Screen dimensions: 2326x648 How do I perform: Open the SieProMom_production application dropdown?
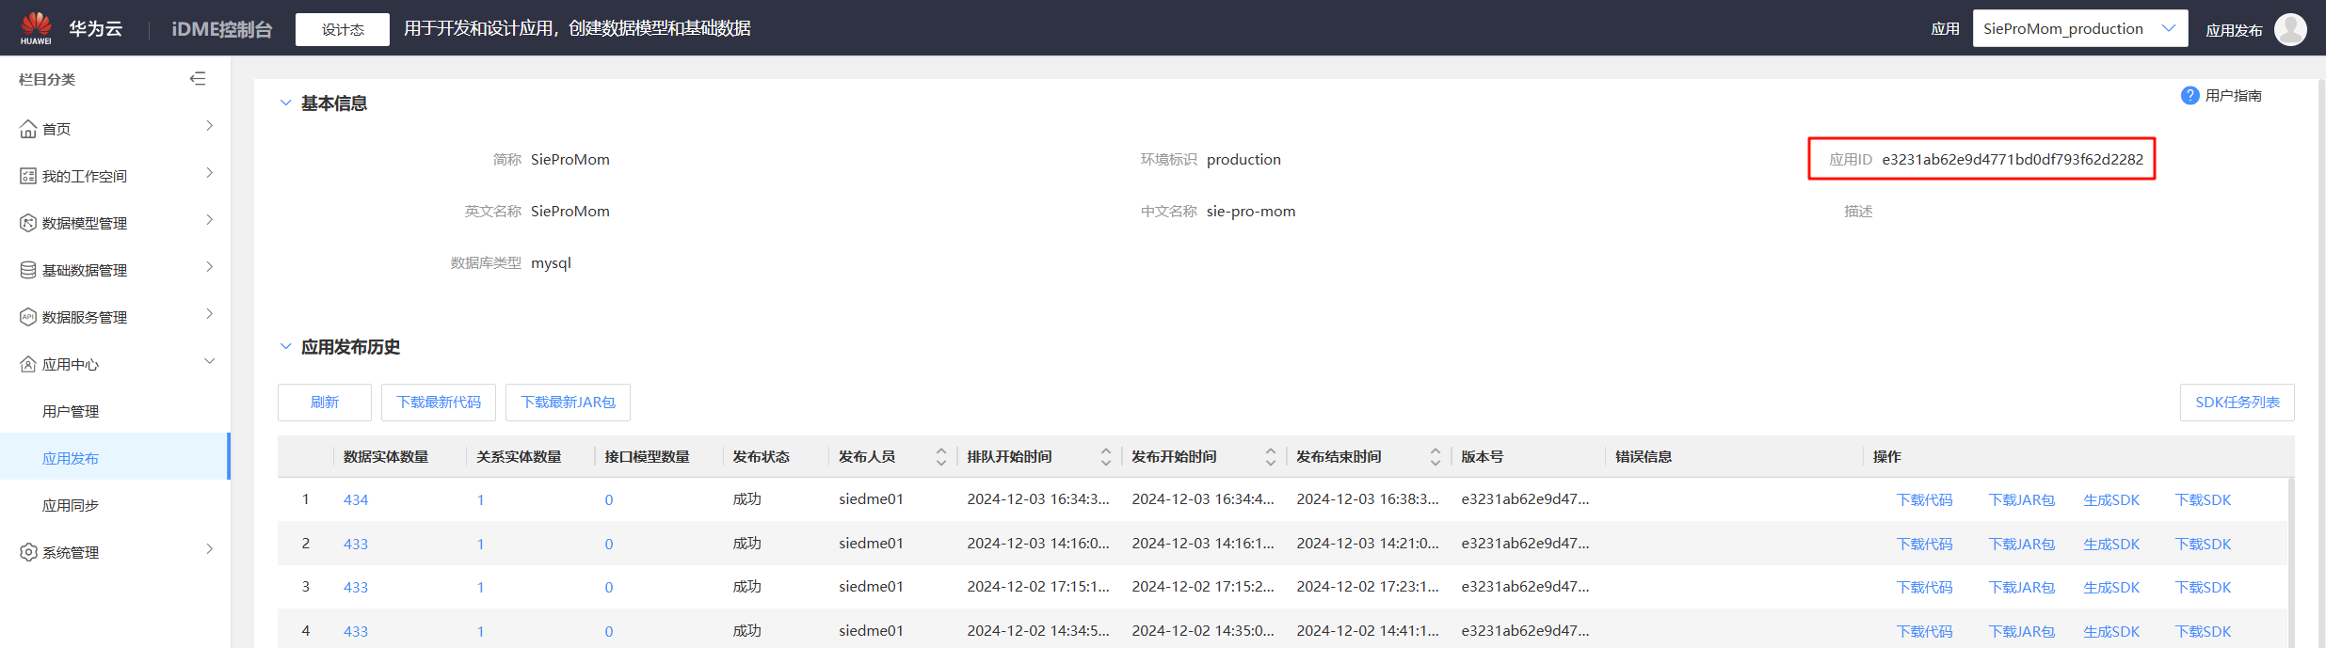pyautogui.click(x=2078, y=29)
